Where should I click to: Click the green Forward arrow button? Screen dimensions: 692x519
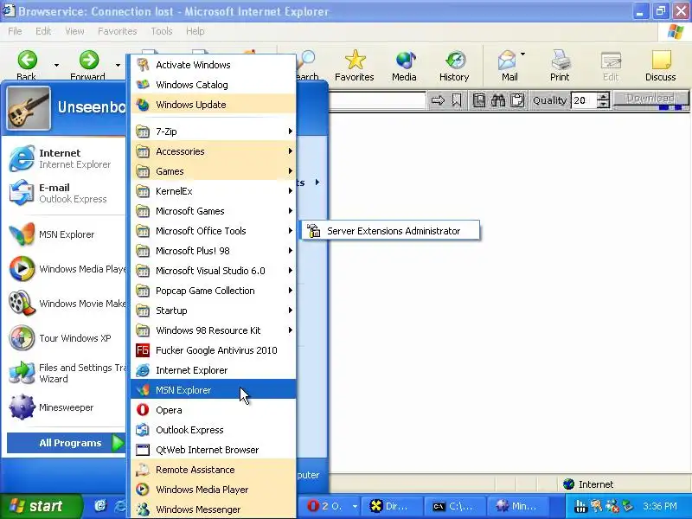tap(89, 61)
